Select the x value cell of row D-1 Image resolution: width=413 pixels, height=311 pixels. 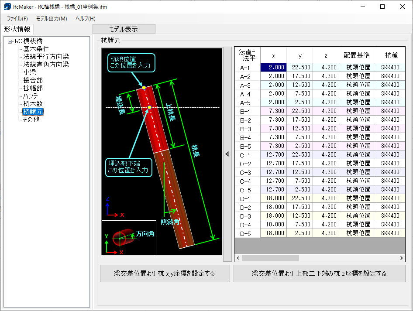click(273, 198)
